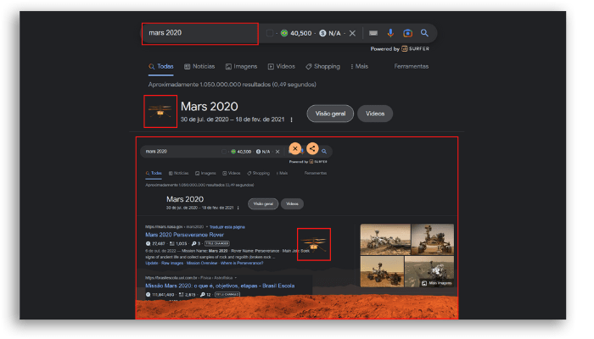594x339 pixels.
Task: Start voice search with the top microphone icon
Action: [x=390, y=33]
